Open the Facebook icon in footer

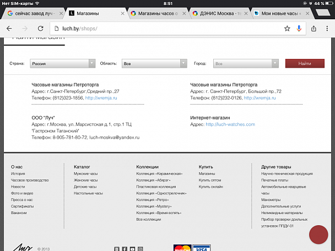(x=125, y=249)
